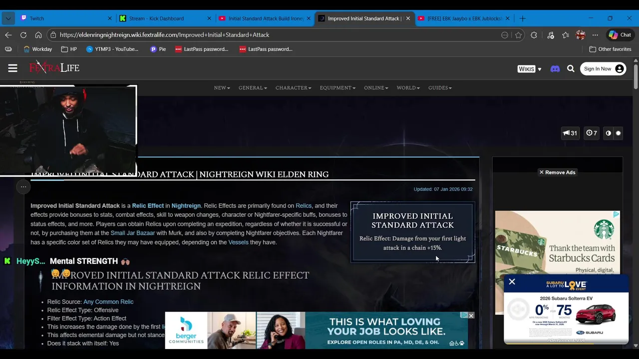Go to Fextralife home via the logo
The width and height of the screenshot is (639, 359).
pos(54,68)
